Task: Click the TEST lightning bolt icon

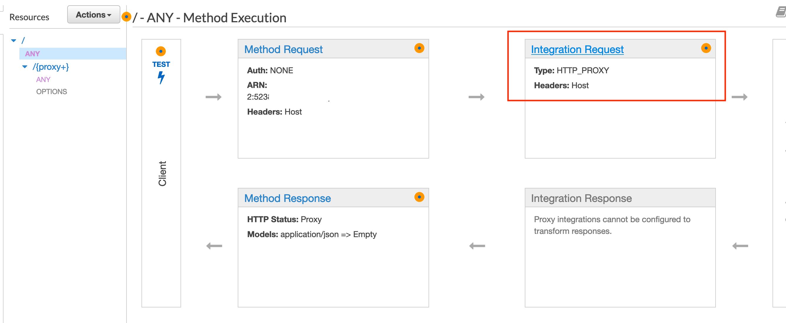Action: click(161, 77)
